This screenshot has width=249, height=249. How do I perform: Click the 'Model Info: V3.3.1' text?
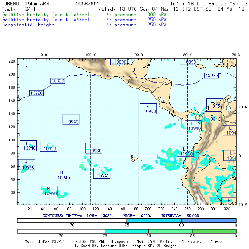click(45, 242)
